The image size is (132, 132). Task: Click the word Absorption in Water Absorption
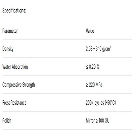coord(20,67)
